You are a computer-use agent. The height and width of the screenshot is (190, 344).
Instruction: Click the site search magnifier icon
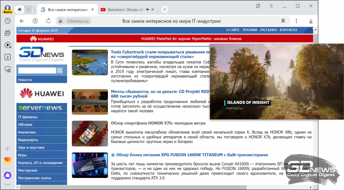point(60,70)
